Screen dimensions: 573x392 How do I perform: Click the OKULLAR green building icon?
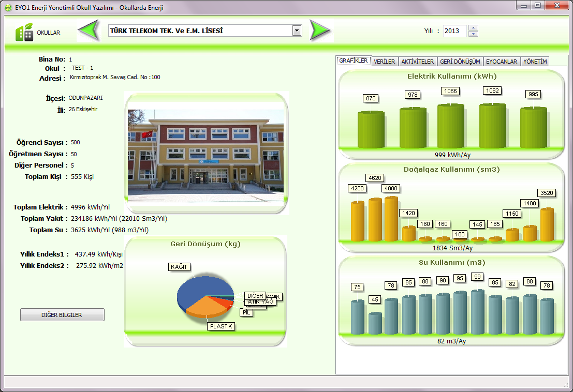pyautogui.click(x=24, y=32)
